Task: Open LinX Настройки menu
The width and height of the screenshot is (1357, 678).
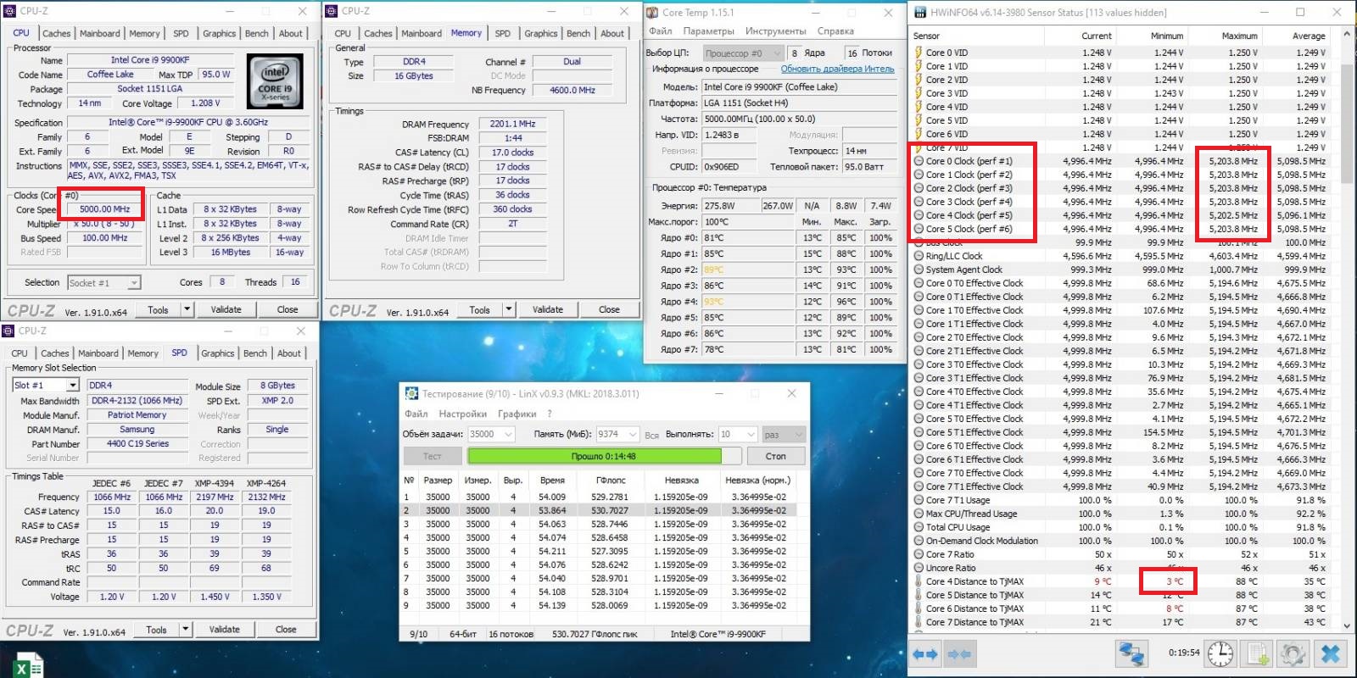Action: (462, 414)
